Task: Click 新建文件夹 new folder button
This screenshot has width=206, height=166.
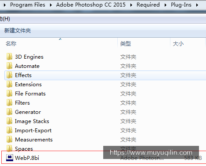Action: coord(18,31)
